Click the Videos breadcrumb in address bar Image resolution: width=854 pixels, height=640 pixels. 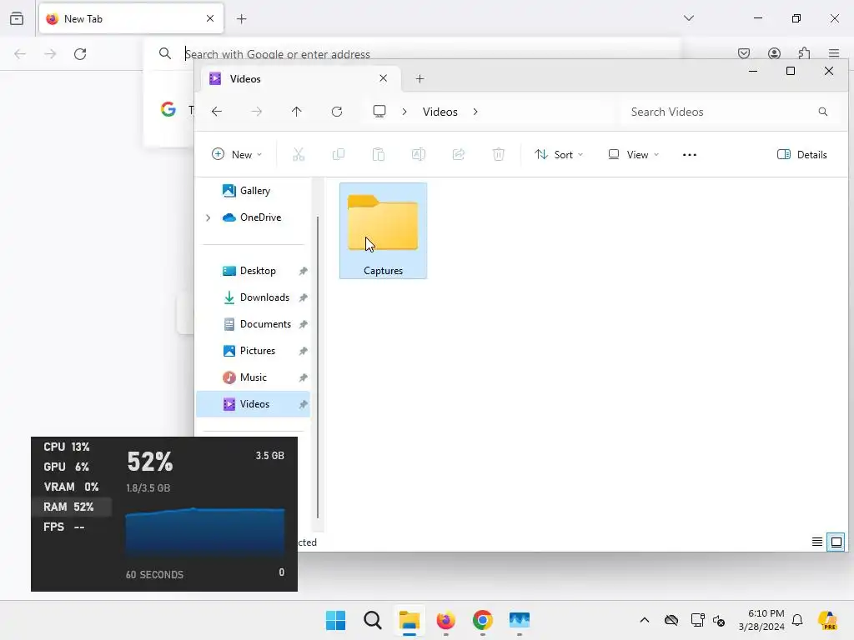[x=440, y=112]
